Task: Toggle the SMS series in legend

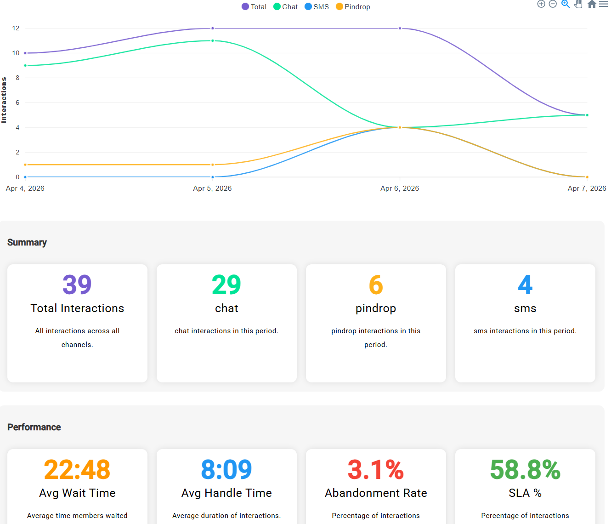Action: click(317, 7)
